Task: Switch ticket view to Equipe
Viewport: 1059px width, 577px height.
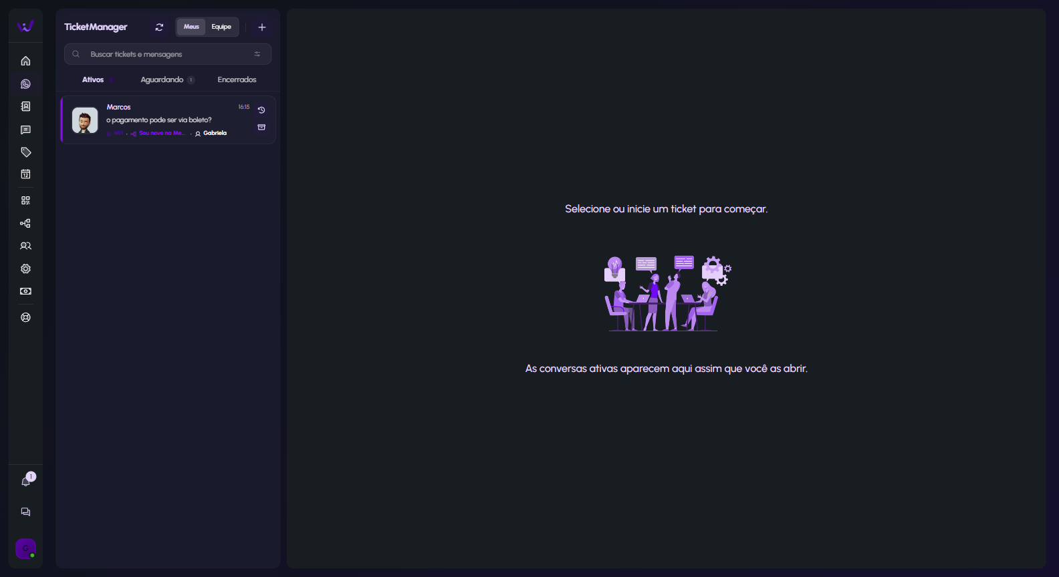Action: [x=221, y=27]
